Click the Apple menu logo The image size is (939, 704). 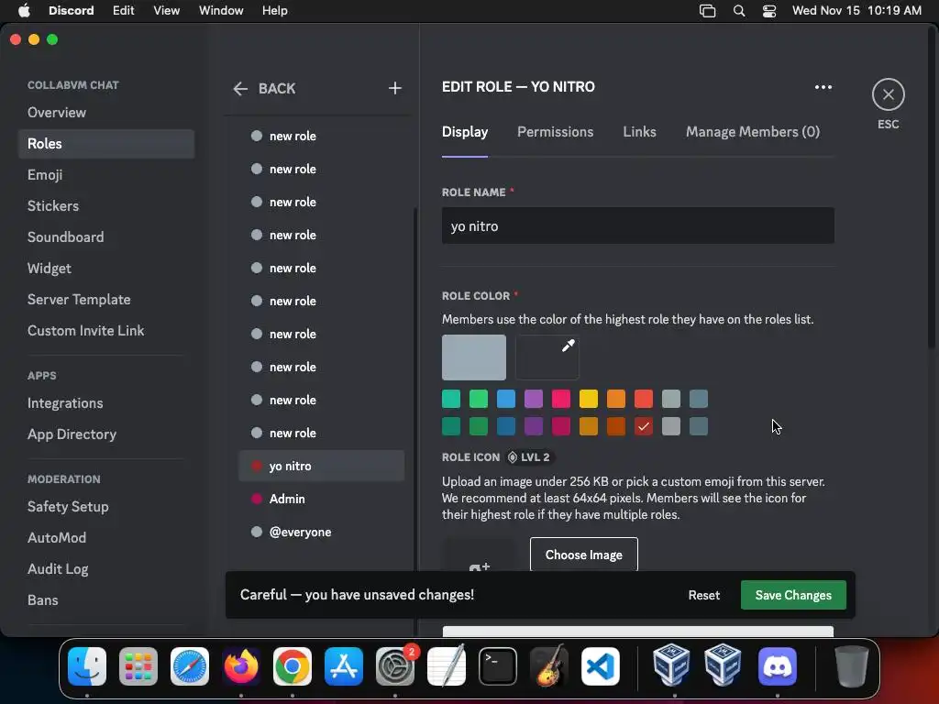point(24,10)
